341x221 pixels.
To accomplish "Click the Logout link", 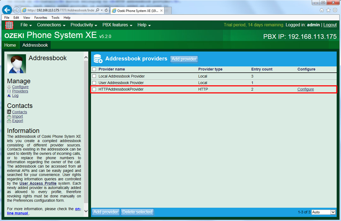I will coord(330,25).
